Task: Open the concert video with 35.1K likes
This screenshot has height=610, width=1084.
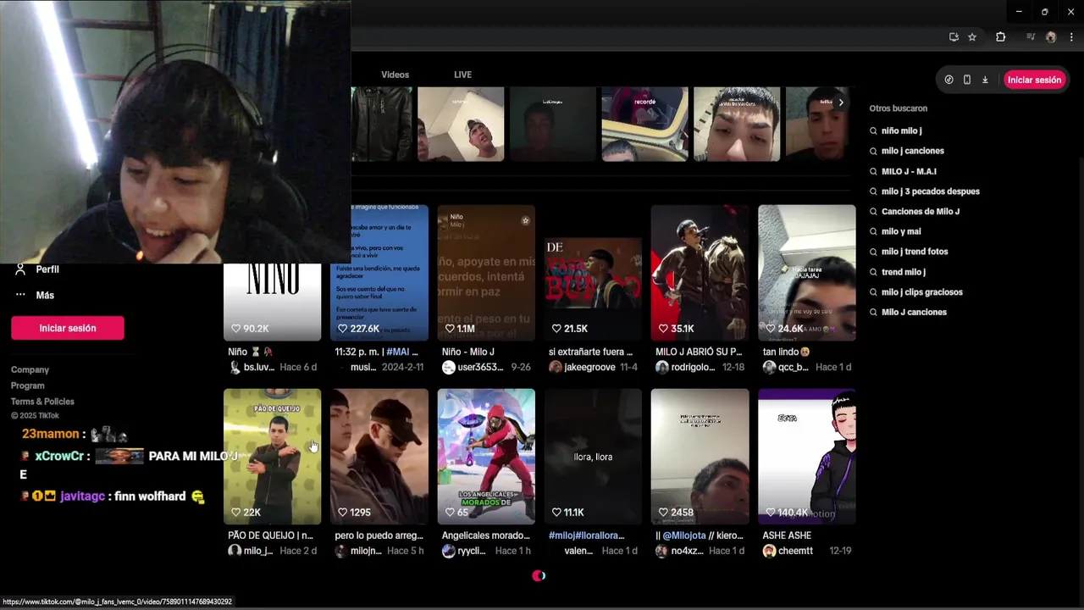Action: coord(700,273)
